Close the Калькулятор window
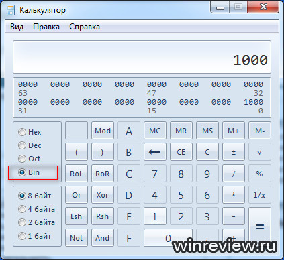This screenshot has height=260, width=284. (x=263, y=7)
